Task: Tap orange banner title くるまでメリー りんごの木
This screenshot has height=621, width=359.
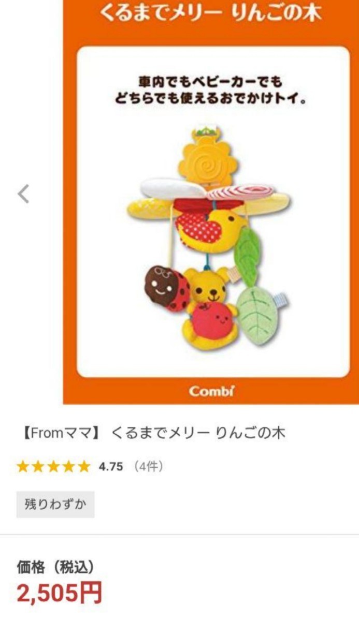Action: [210, 11]
